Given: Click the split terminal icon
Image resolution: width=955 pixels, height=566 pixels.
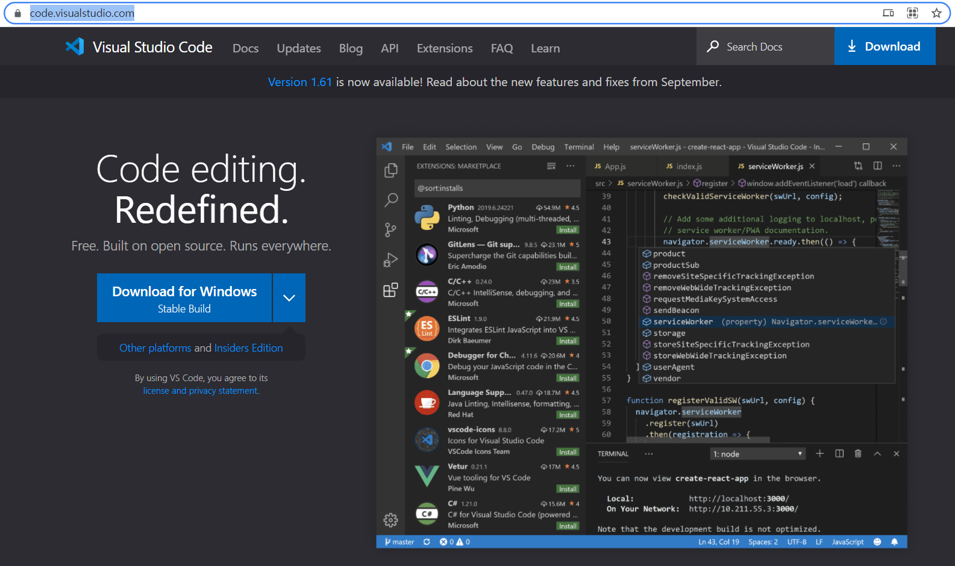Looking at the screenshot, I should point(839,453).
